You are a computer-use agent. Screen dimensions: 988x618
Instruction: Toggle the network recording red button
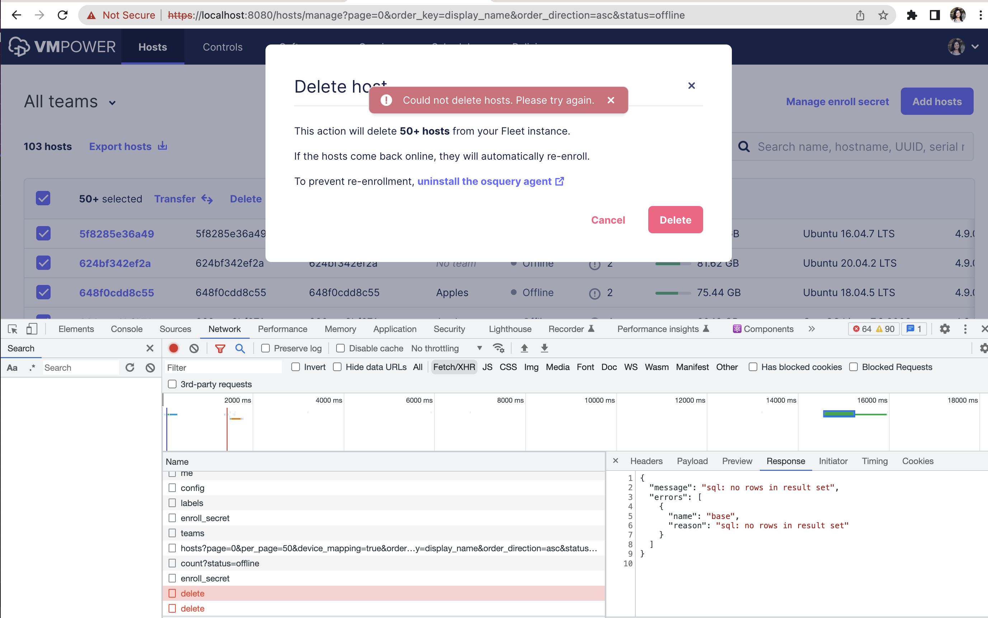pos(174,348)
